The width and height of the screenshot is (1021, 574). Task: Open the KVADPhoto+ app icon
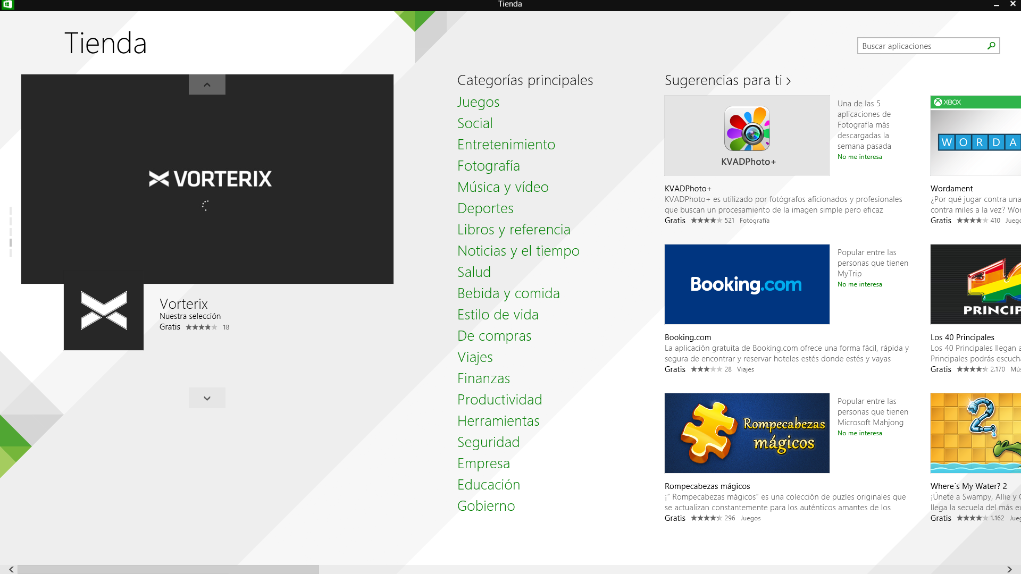[x=747, y=129]
